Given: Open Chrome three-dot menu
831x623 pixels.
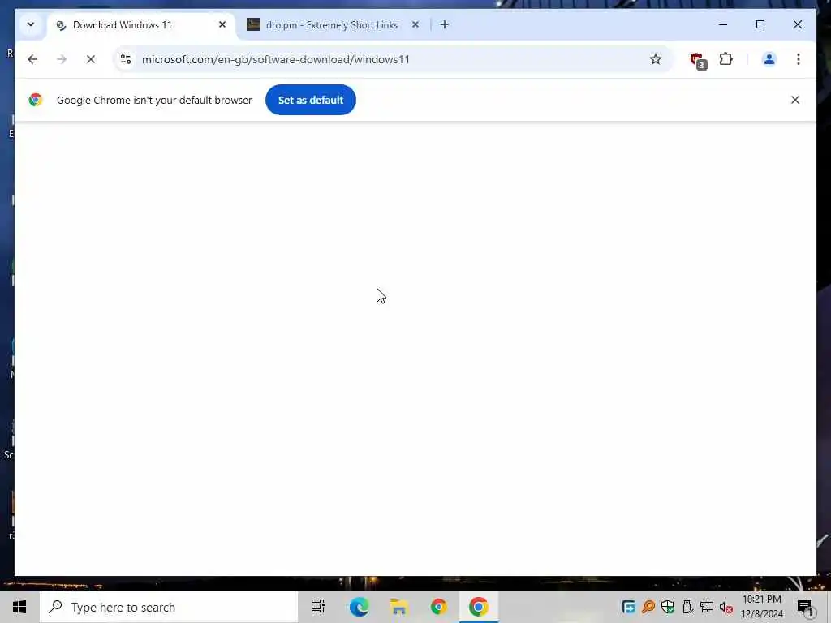Looking at the screenshot, I should click(799, 59).
